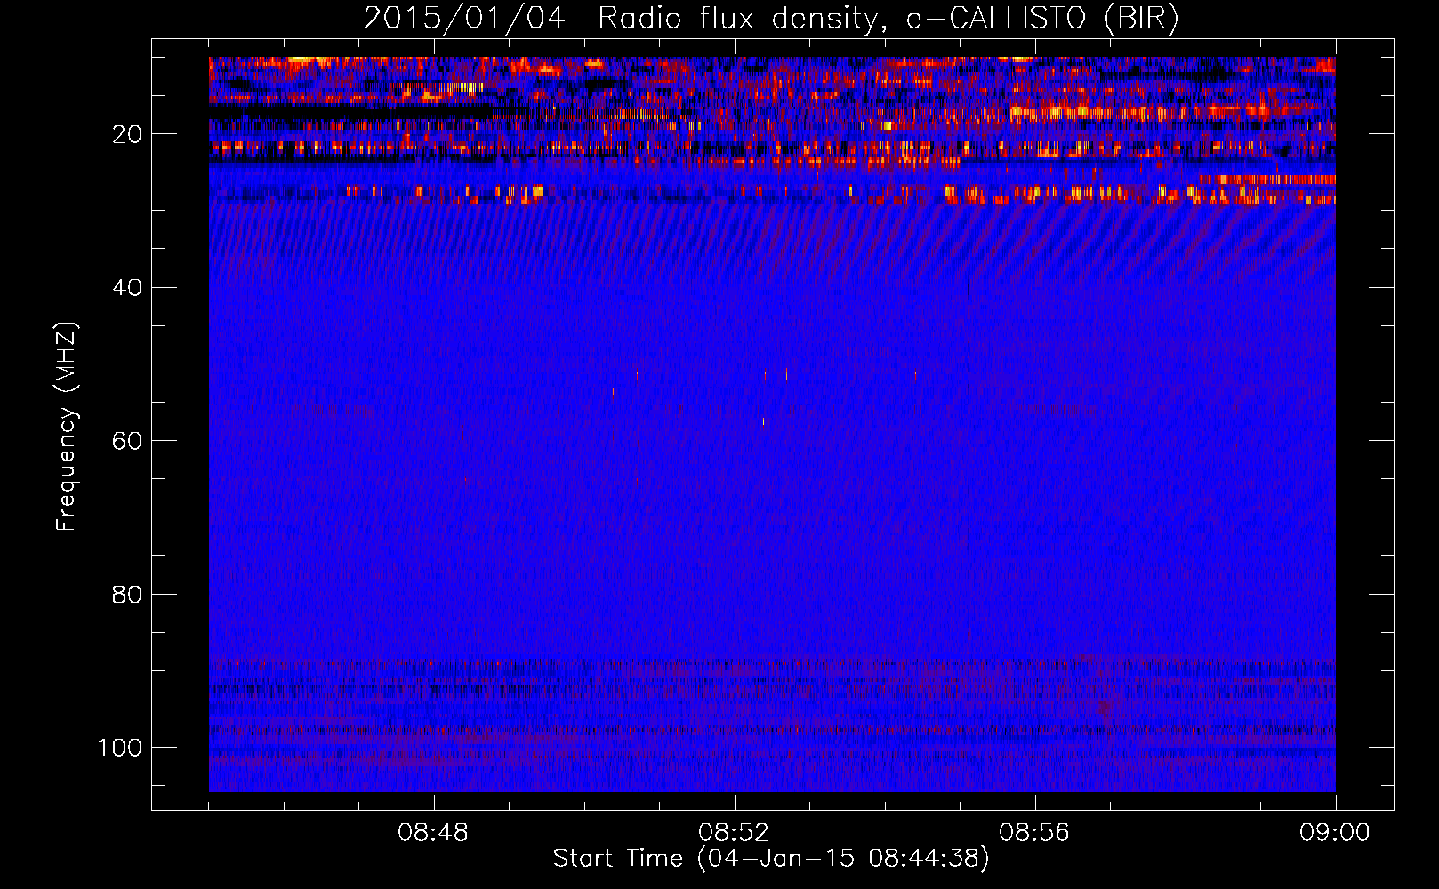Click the 08:52 time tick label
This screenshot has height=889, width=1439.
[734, 833]
